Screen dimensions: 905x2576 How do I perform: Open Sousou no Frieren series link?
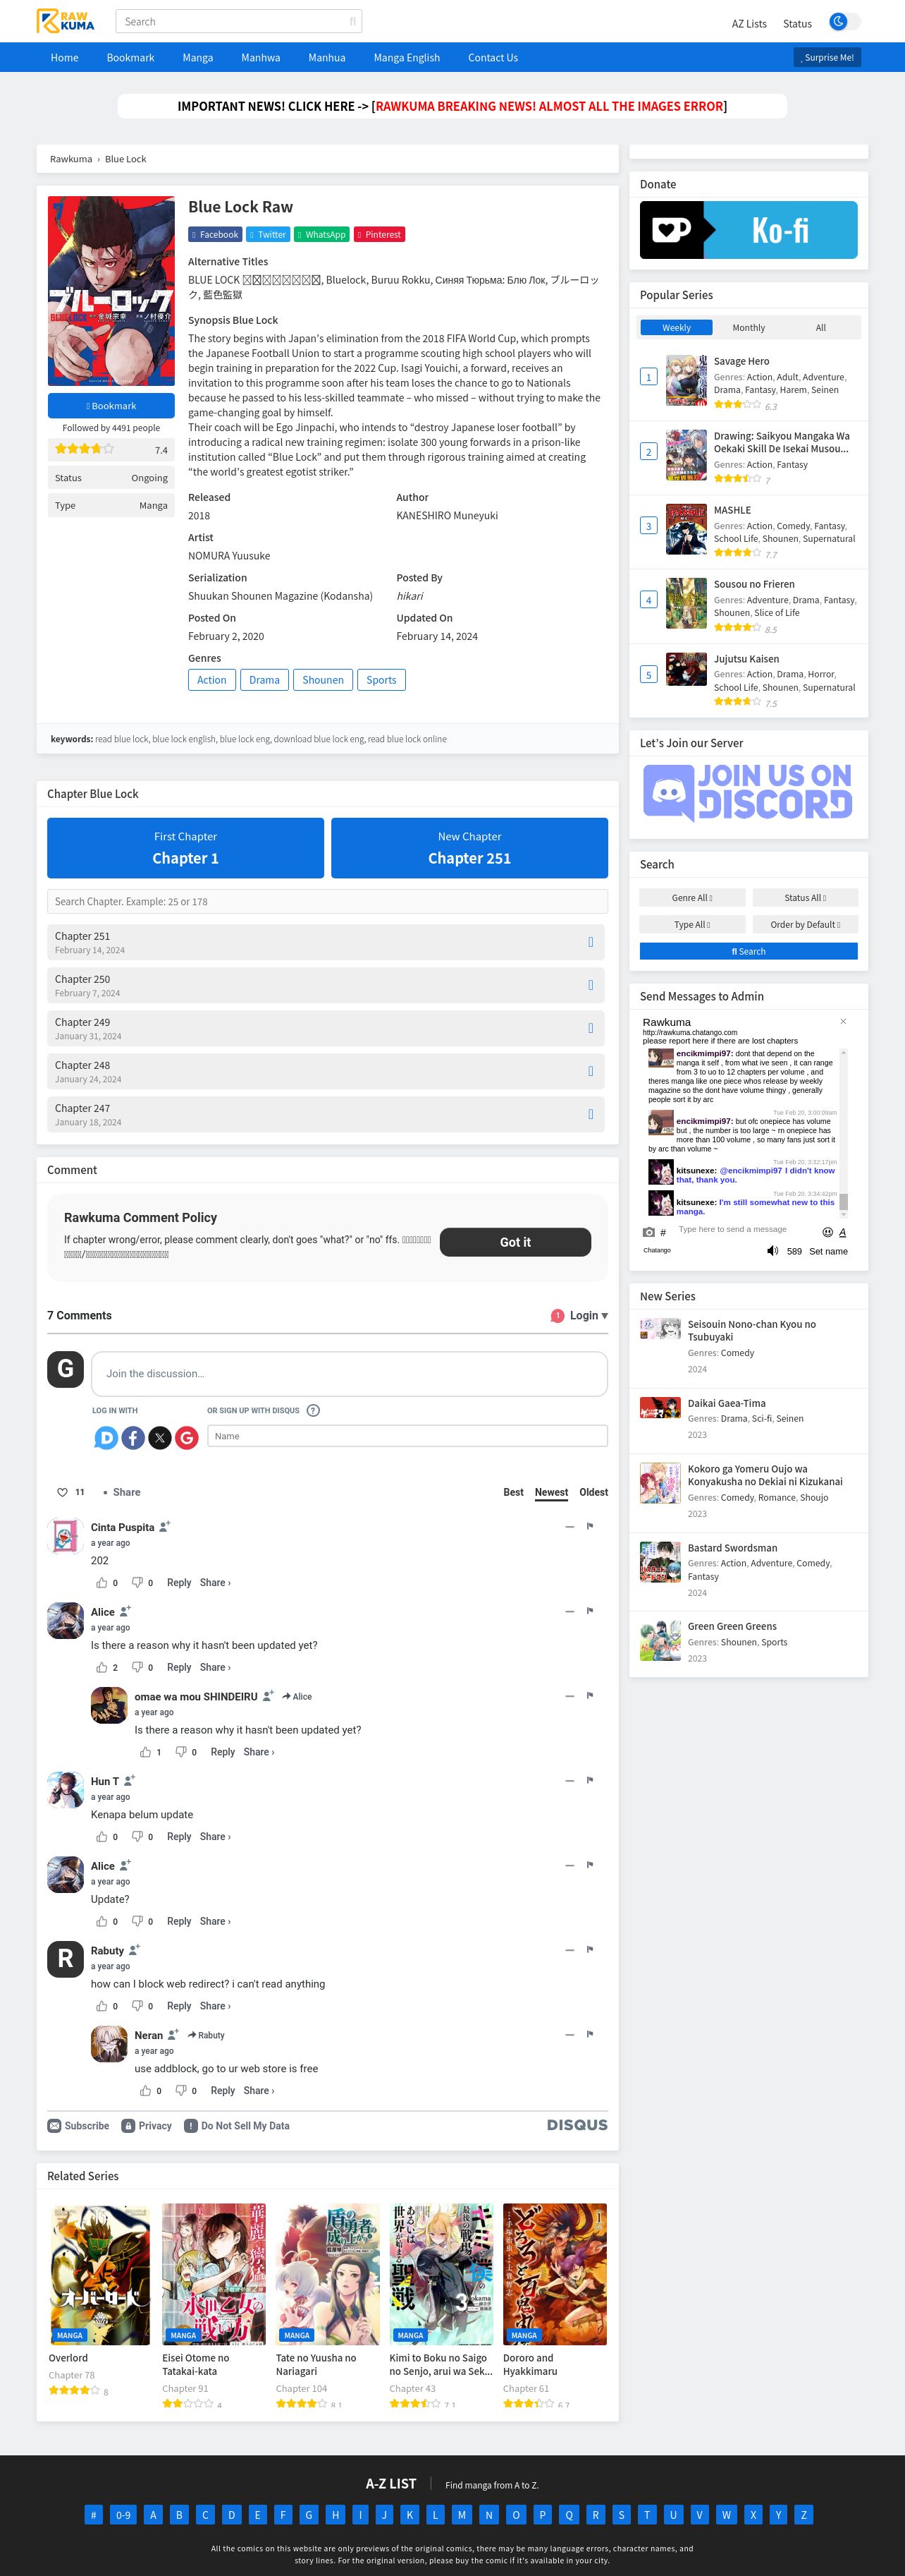tap(753, 584)
